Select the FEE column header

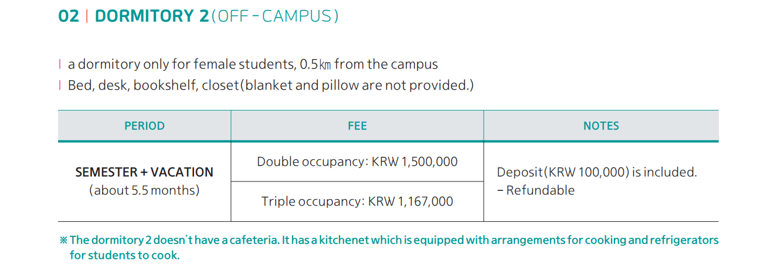point(357,126)
